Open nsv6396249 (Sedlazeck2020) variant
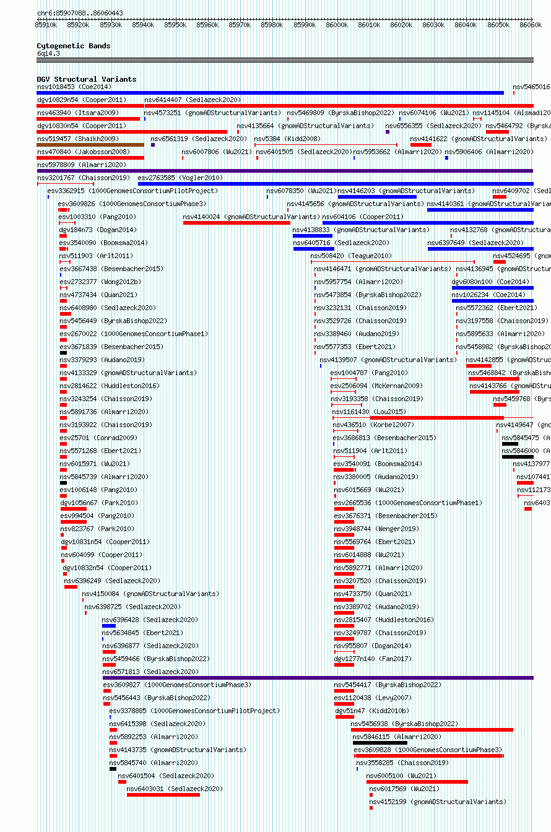 click(x=112, y=581)
